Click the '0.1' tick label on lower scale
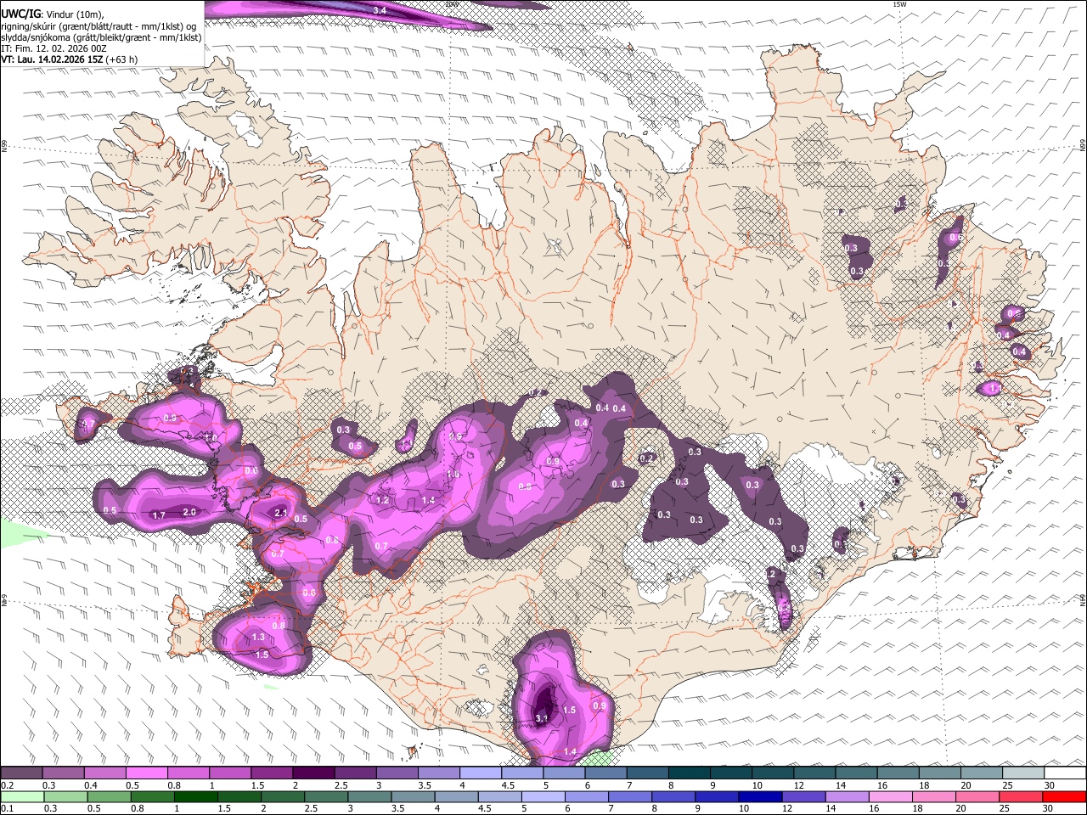 [7, 808]
